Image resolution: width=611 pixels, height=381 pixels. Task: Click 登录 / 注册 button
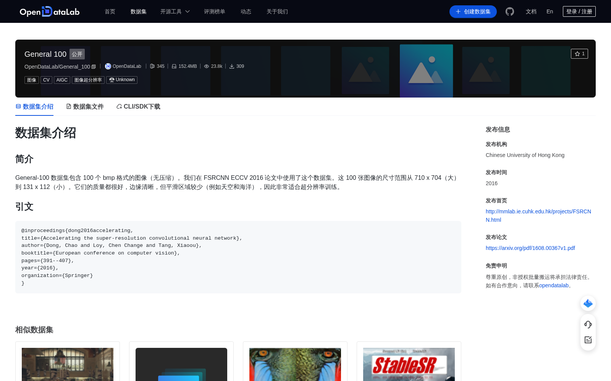click(x=579, y=11)
